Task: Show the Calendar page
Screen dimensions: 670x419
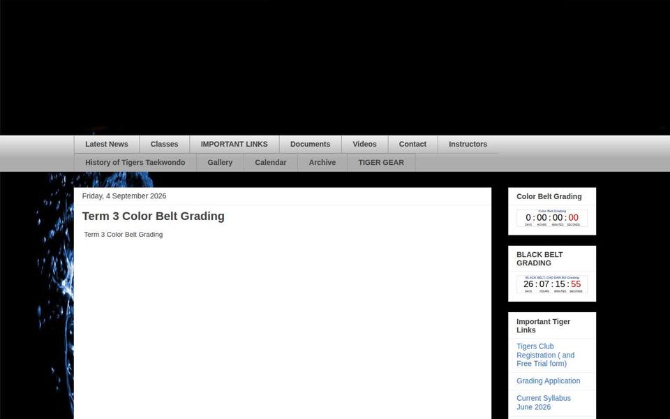Action: click(271, 163)
